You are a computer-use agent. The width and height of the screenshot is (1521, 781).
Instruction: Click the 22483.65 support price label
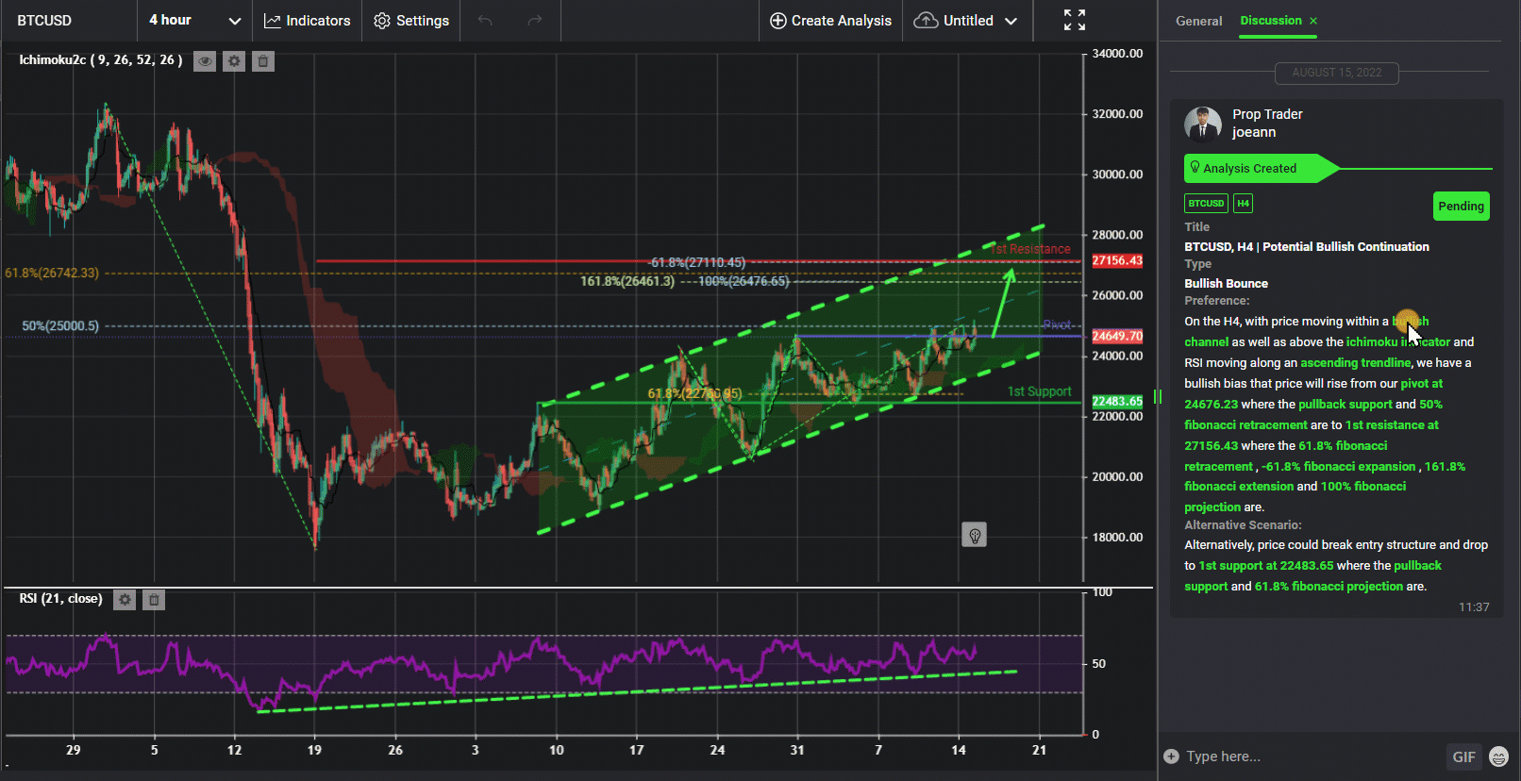1117,401
